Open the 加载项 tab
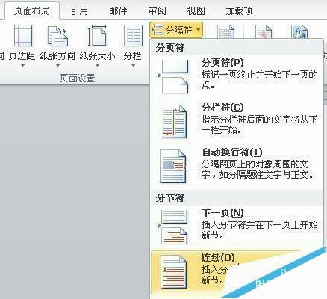Viewport: 327px width, 299px height. (239, 11)
